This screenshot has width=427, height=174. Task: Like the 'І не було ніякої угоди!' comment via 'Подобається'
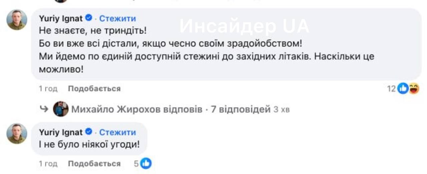tap(94, 164)
